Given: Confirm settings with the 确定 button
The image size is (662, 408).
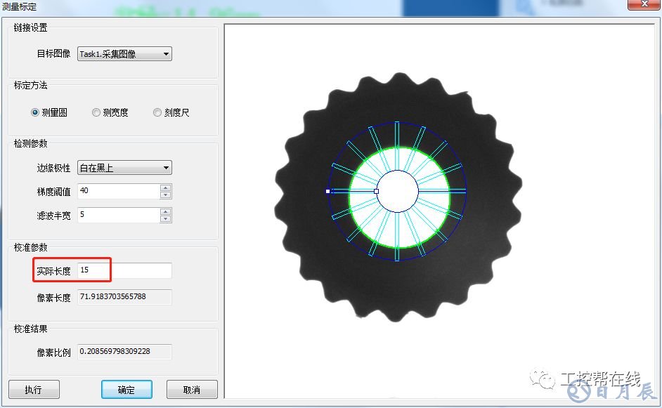Looking at the screenshot, I should point(126,390).
